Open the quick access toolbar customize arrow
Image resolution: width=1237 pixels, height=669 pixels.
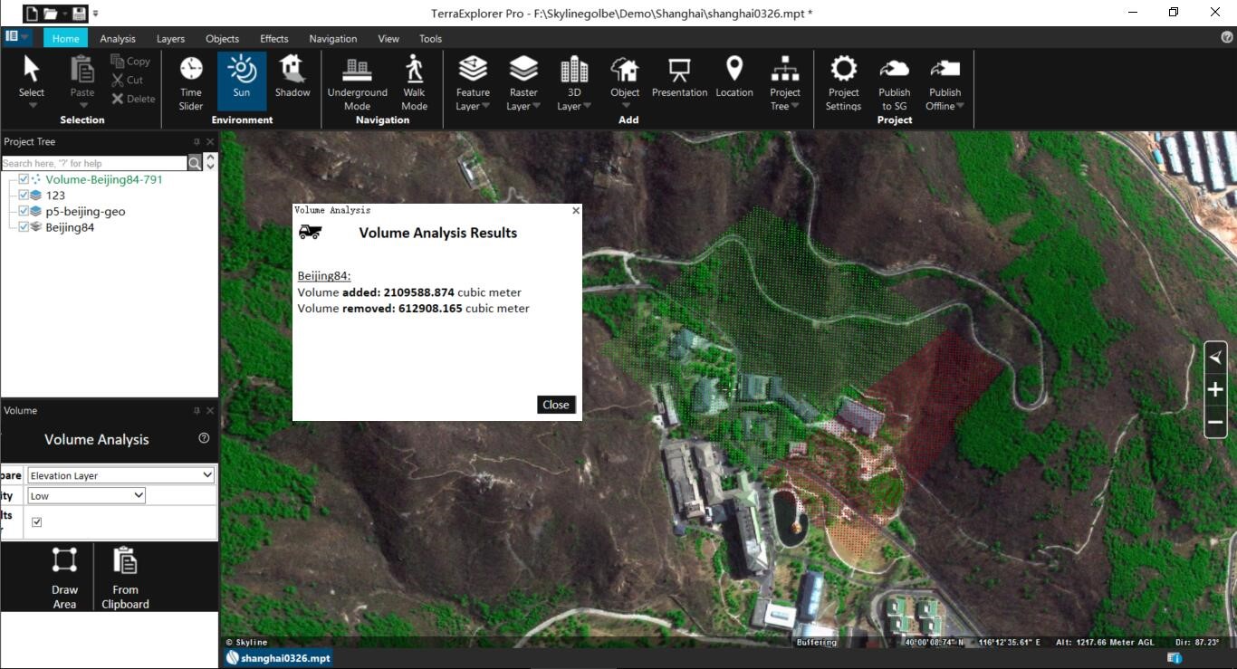[x=96, y=14]
